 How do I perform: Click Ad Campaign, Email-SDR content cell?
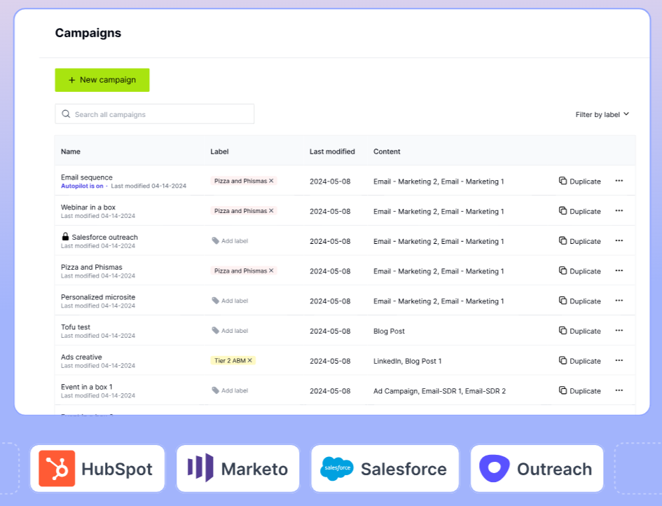coord(439,391)
